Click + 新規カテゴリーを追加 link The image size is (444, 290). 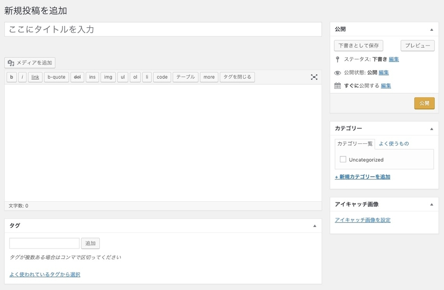(362, 177)
